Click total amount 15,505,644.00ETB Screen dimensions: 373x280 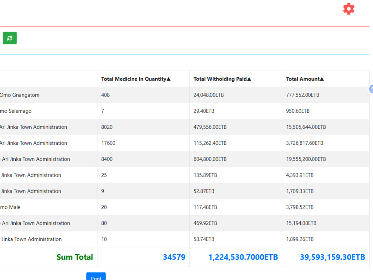coord(306,127)
